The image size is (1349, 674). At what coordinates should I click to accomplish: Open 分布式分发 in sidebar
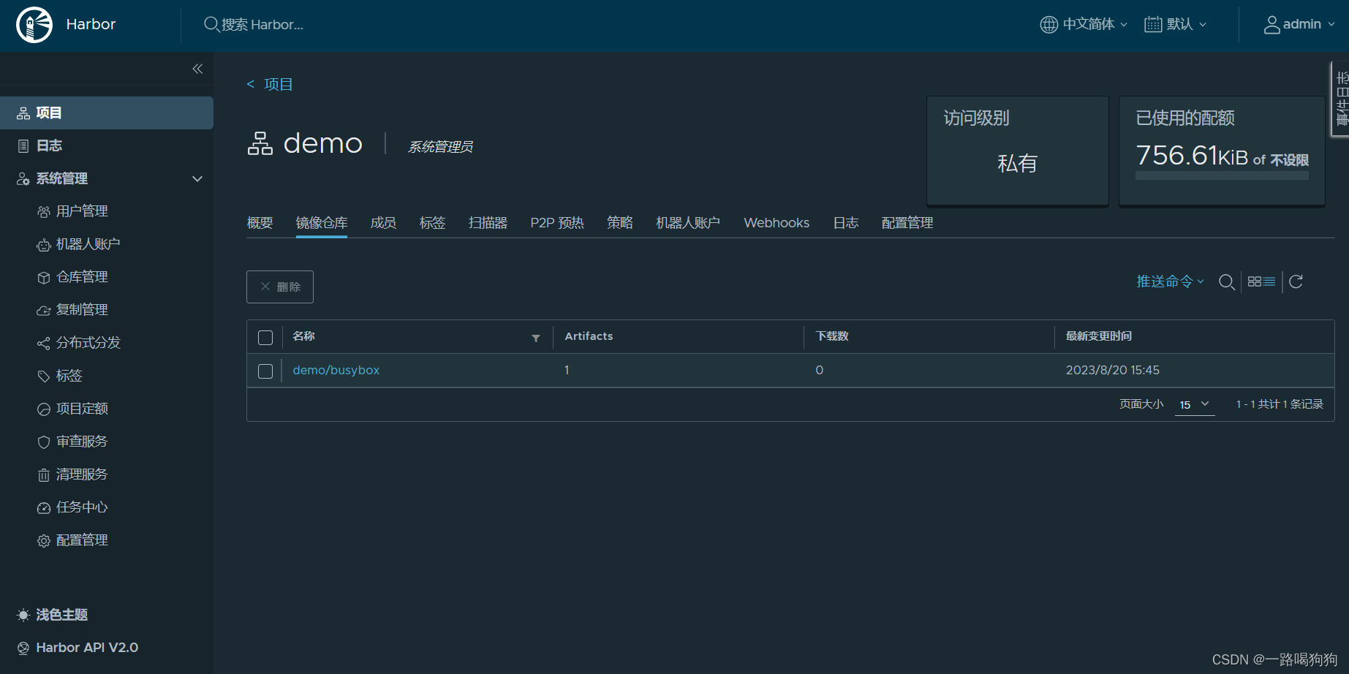[x=88, y=343]
